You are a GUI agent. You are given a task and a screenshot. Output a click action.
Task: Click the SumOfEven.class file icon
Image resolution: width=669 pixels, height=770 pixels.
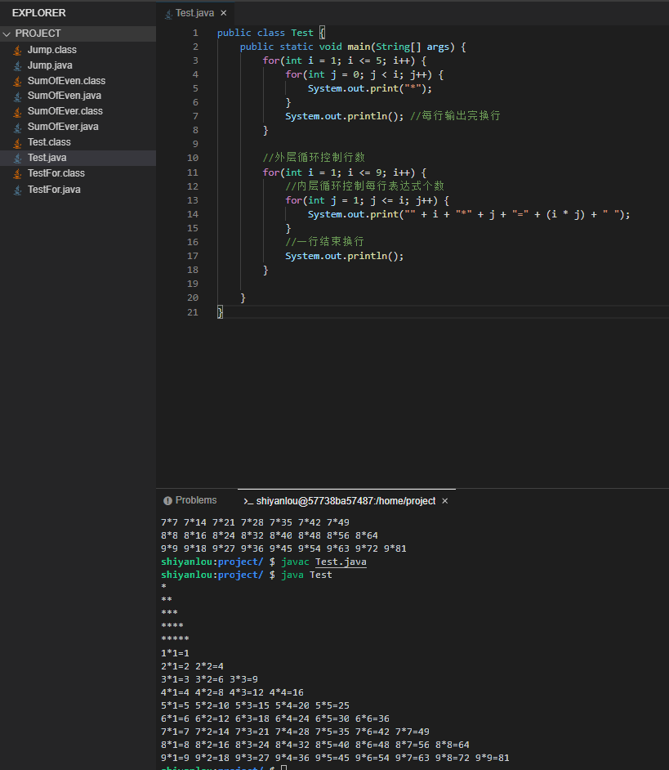coord(18,81)
